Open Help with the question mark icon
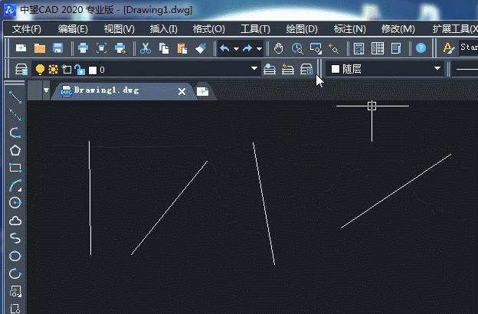 (421, 47)
